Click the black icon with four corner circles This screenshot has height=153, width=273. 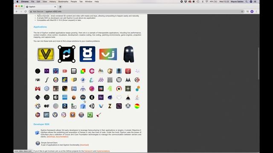[x=67, y=54]
